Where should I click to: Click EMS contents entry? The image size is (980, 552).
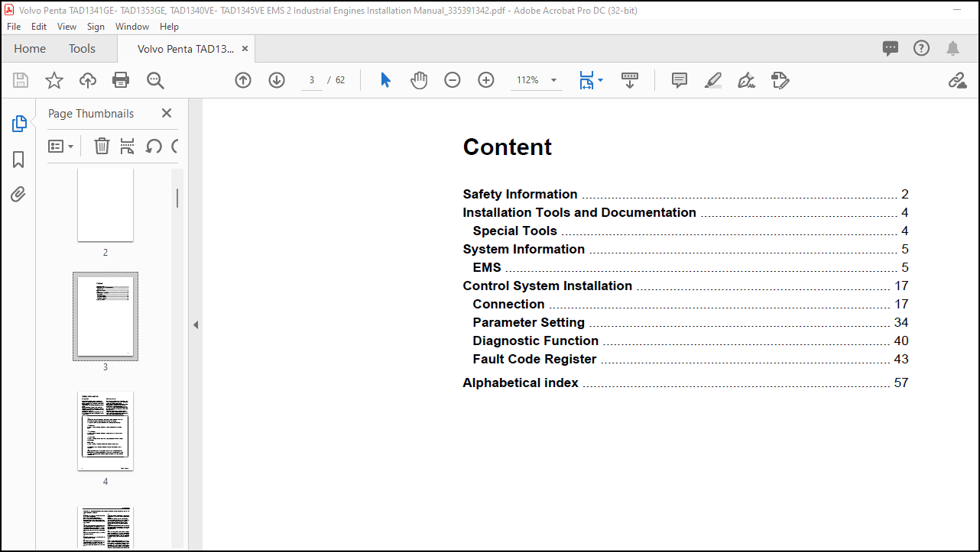tap(690, 267)
